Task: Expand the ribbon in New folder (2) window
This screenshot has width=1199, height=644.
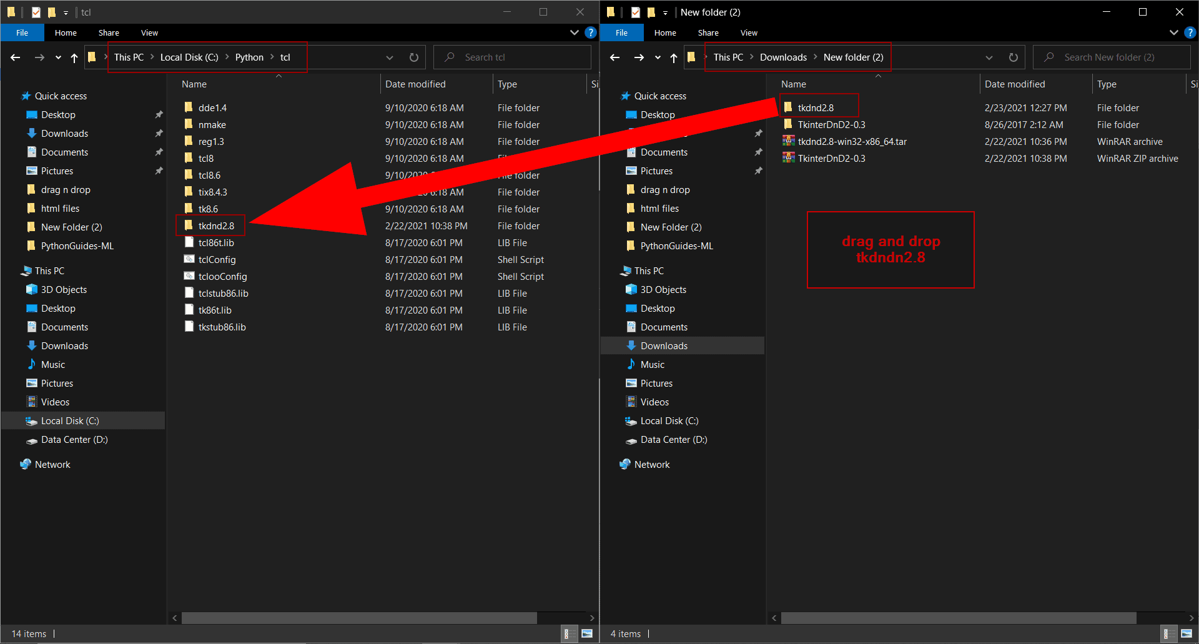Action: coord(1174,32)
